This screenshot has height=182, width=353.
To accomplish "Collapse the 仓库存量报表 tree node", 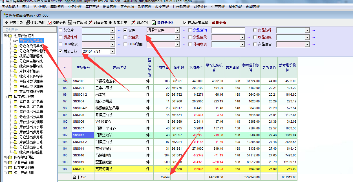I will point(5,36).
